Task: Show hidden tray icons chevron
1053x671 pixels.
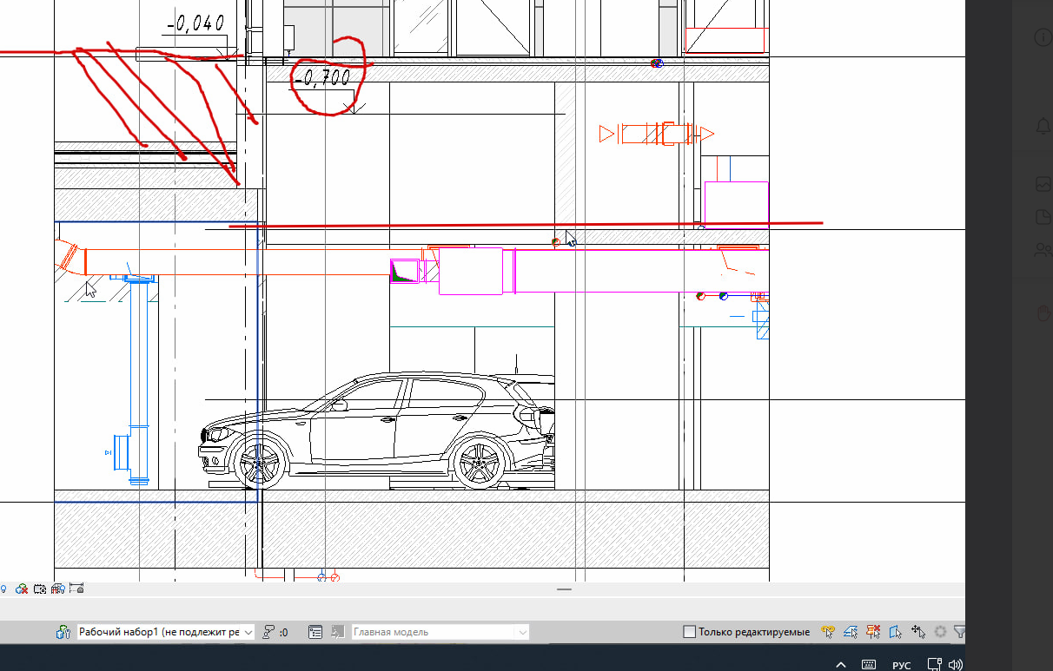Action: coord(841,665)
